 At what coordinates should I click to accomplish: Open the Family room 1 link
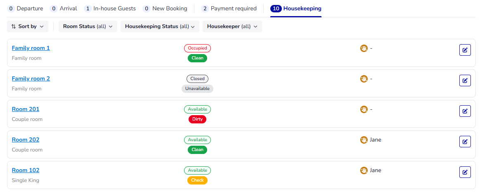(x=31, y=48)
